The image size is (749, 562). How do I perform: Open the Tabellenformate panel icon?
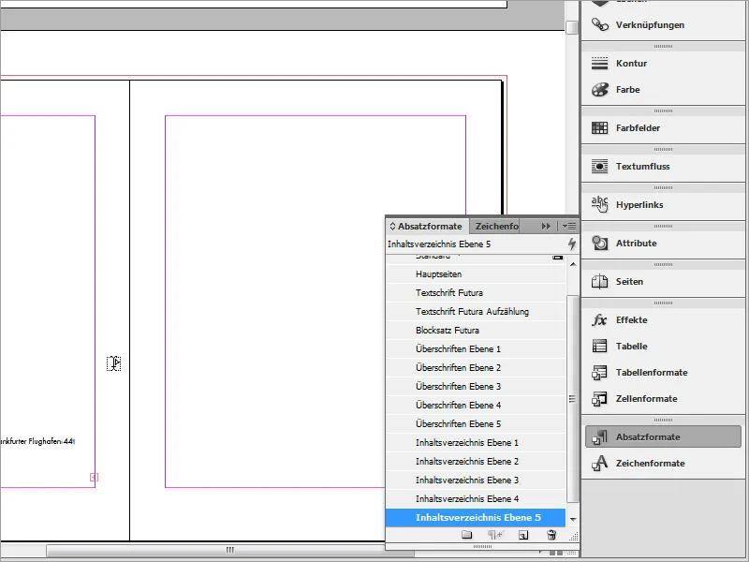click(599, 372)
